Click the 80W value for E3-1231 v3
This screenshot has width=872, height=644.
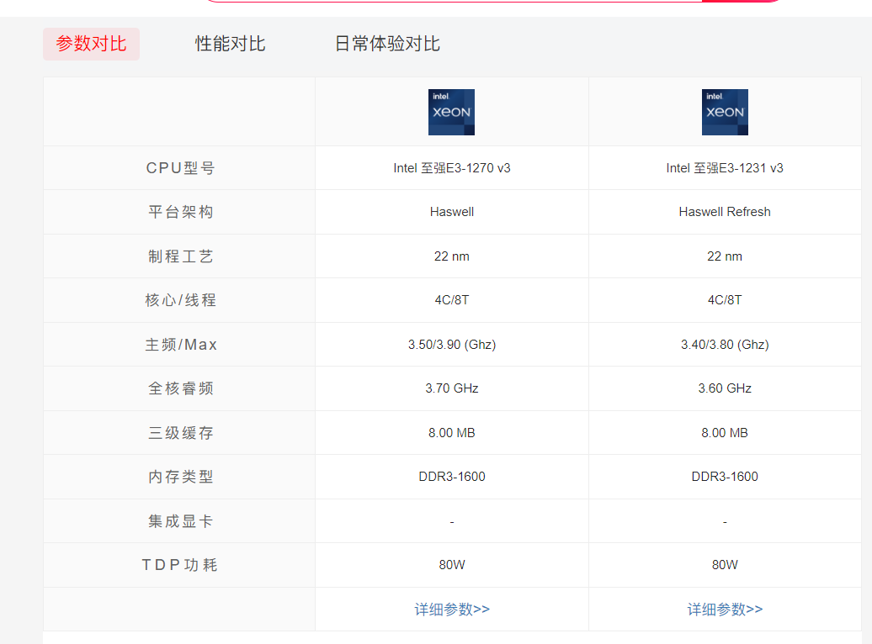click(725, 565)
